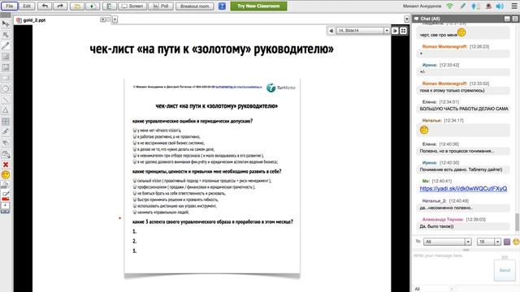Viewport: 520px width, 292px height.
Task: Open the File menu
Action: [9, 6]
